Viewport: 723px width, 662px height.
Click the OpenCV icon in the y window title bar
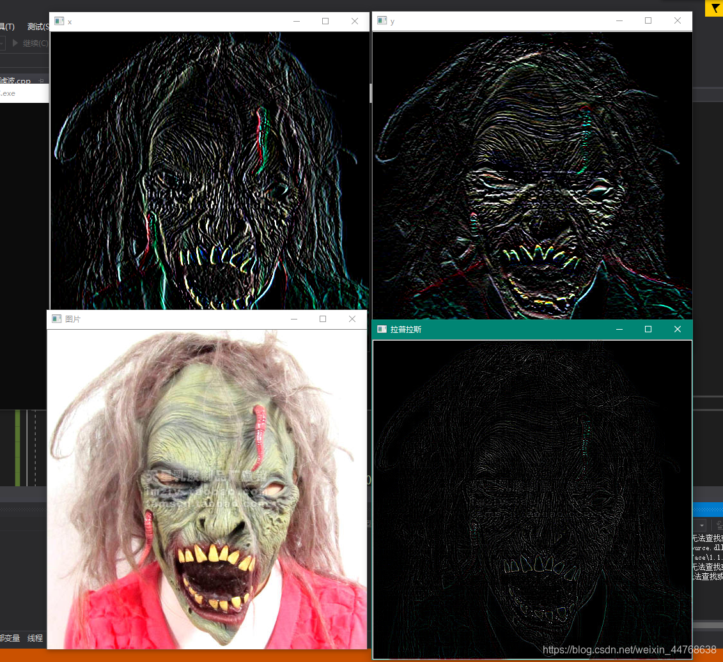point(382,20)
